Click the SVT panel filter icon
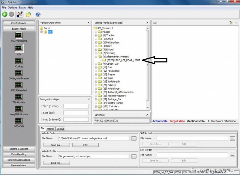 tap(231, 23)
